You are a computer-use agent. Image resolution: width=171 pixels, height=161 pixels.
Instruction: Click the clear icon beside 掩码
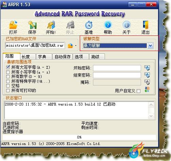tap(147, 82)
